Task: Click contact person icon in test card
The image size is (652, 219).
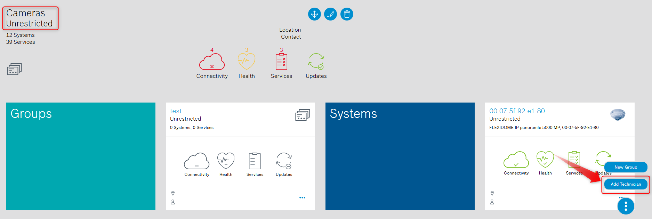Action: tap(173, 202)
